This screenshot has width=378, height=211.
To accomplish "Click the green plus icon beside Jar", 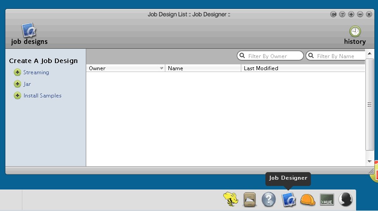I will 17,84.
